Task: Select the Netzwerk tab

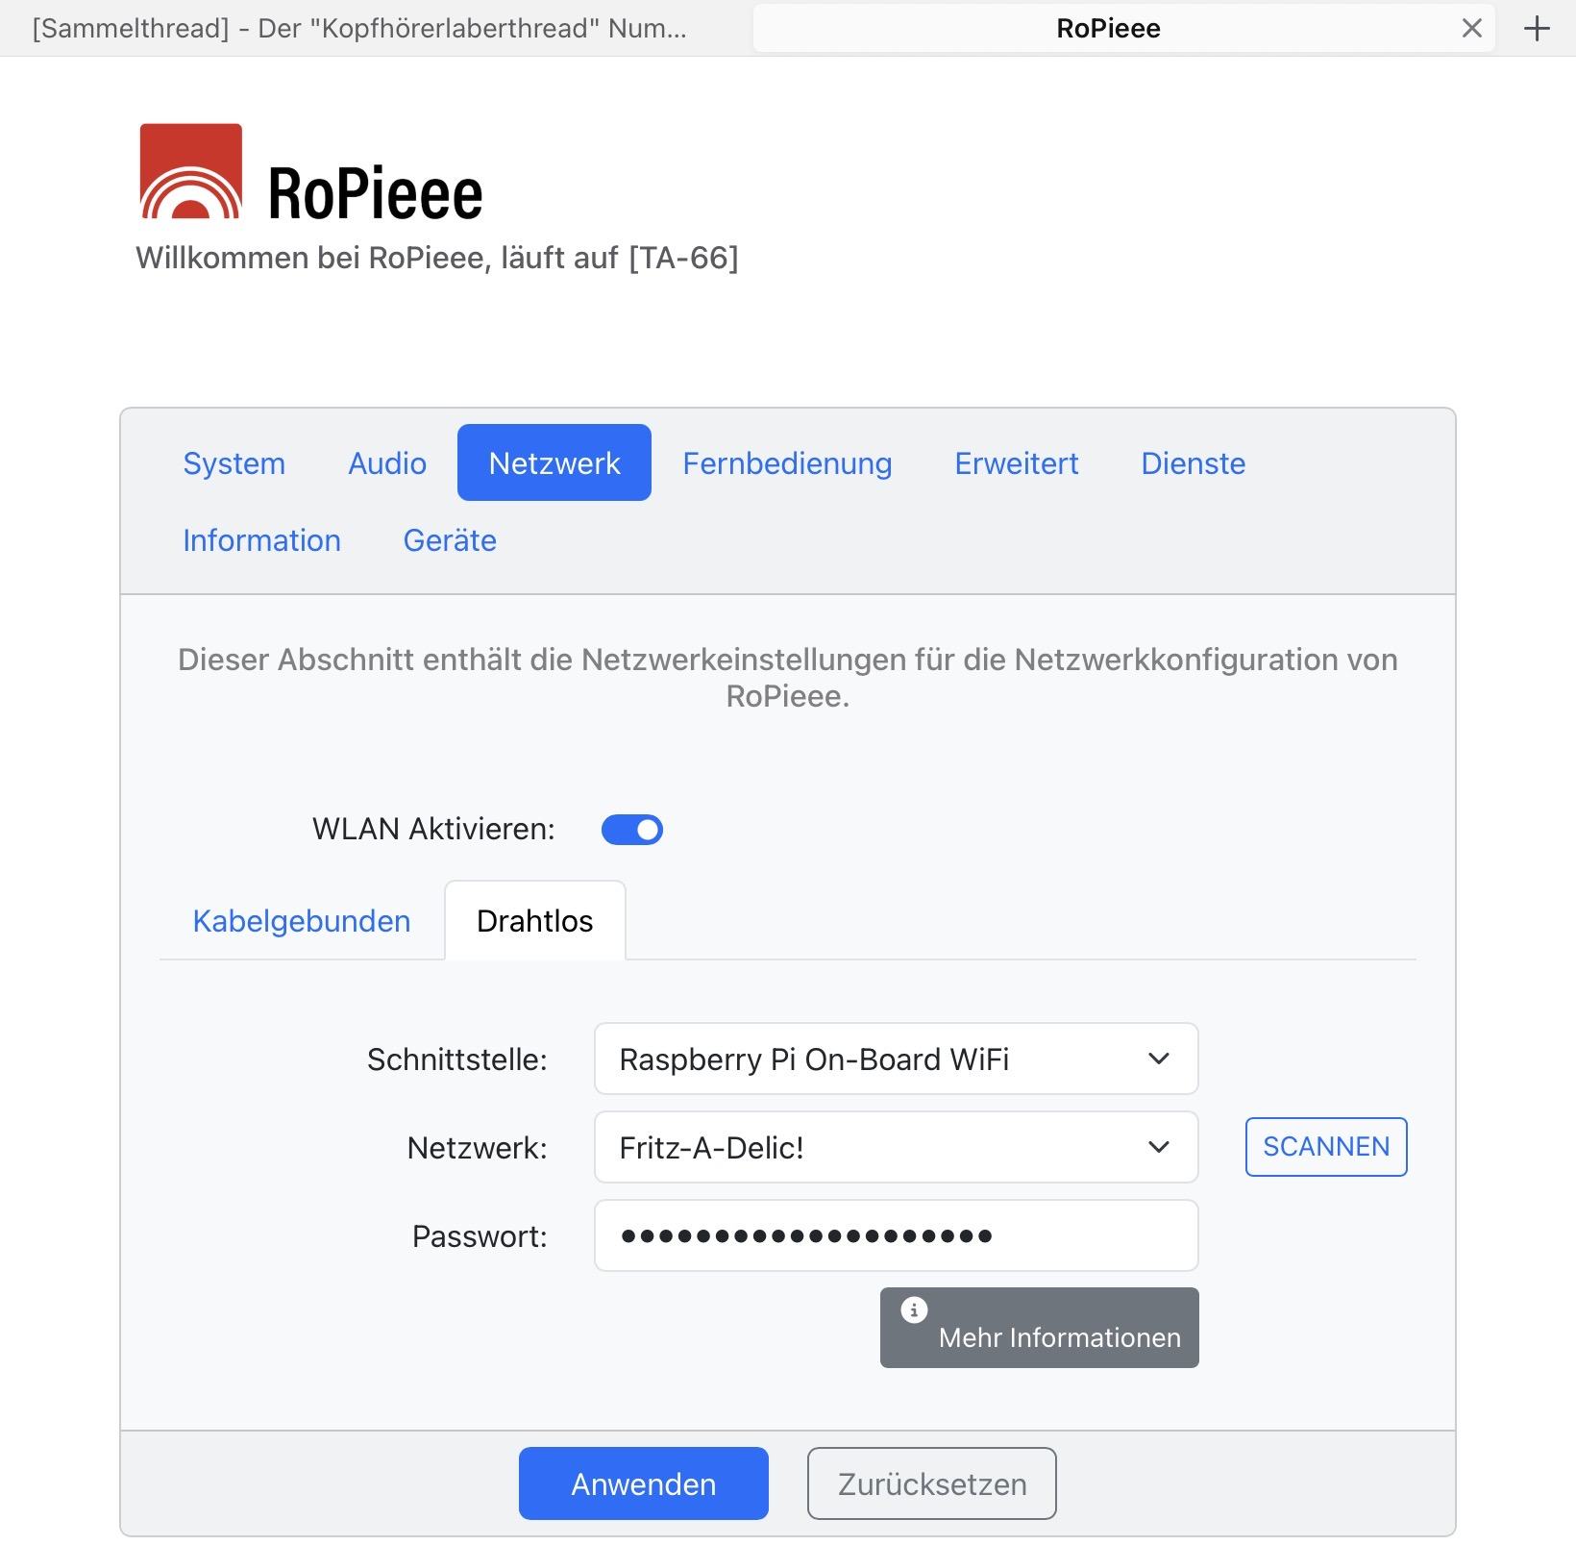Action: [x=554, y=463]
